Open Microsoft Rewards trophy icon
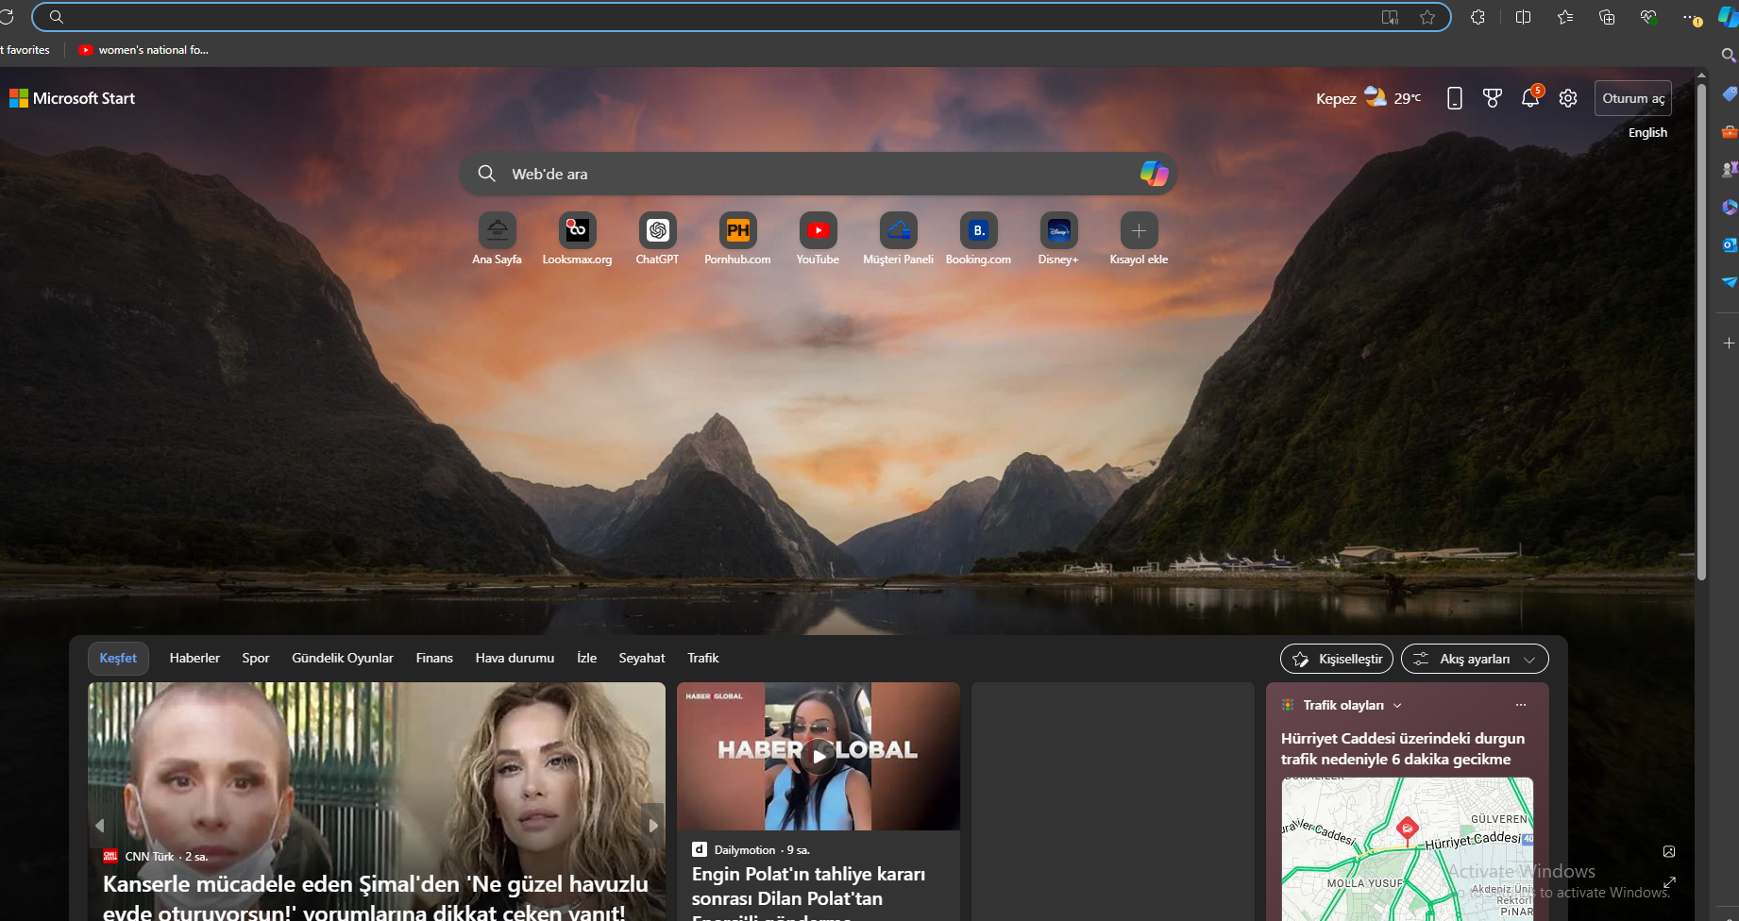The height and width of the screenshot is (921, 1739). click(1493, 98)
